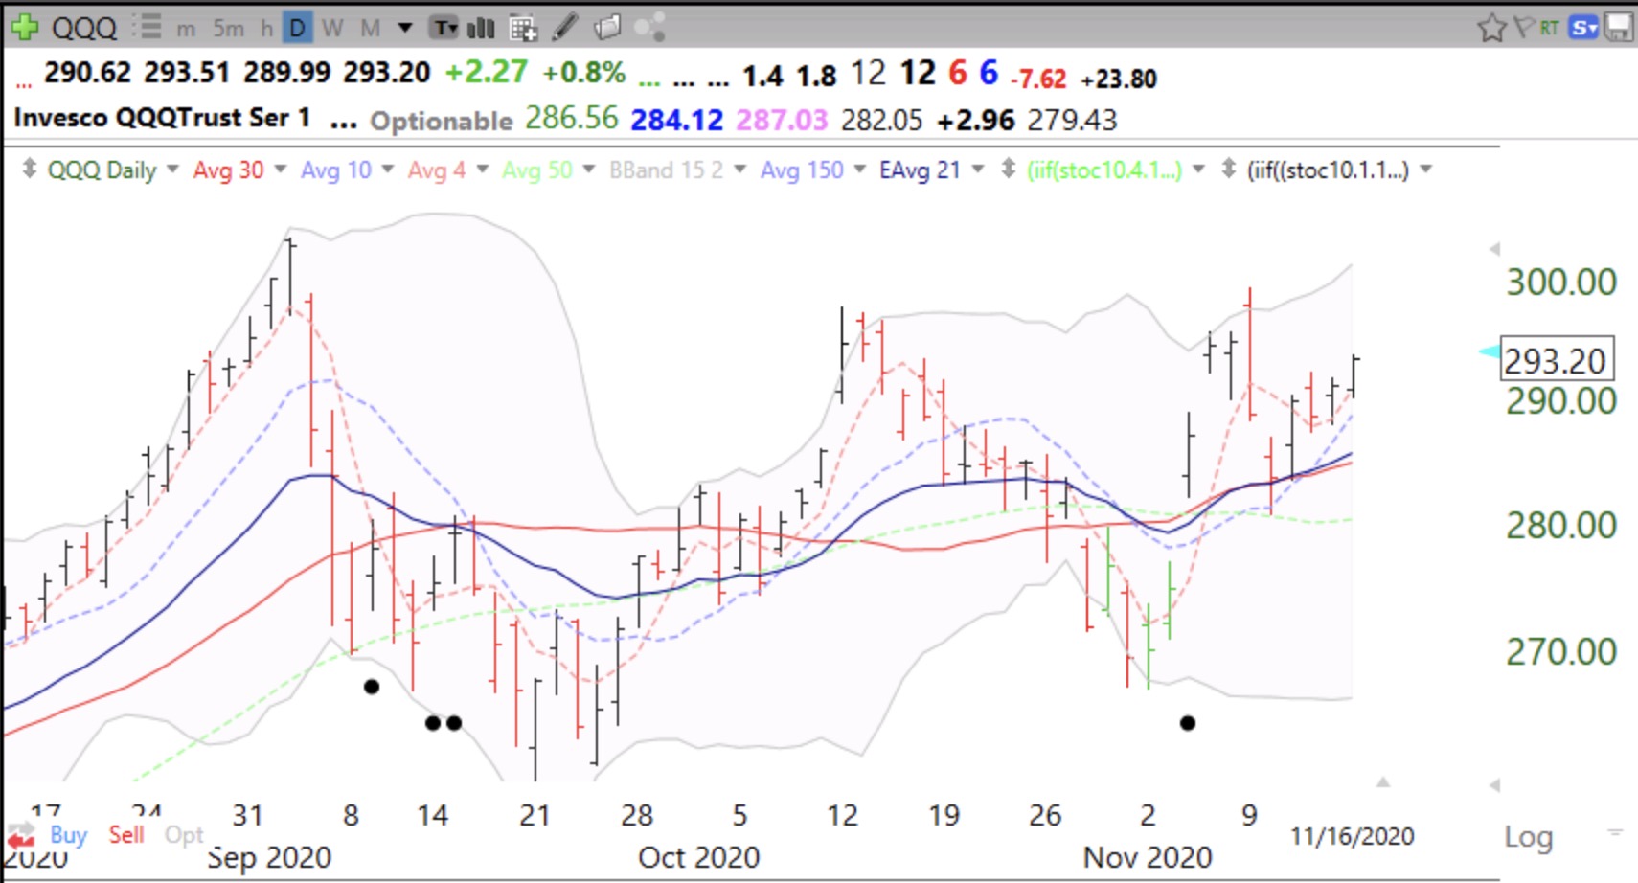This screenshot has width=1638, height=883.
Task: Click the blue 284.12 value
Action: point(676,120)
